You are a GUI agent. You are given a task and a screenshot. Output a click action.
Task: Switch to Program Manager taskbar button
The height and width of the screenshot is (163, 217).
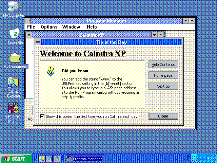click(84, 159)
